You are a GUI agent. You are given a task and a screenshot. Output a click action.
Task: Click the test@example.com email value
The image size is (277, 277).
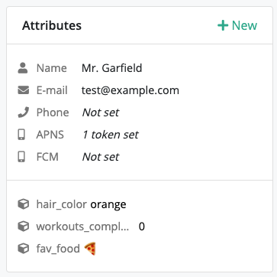click(x=130, y=90)
